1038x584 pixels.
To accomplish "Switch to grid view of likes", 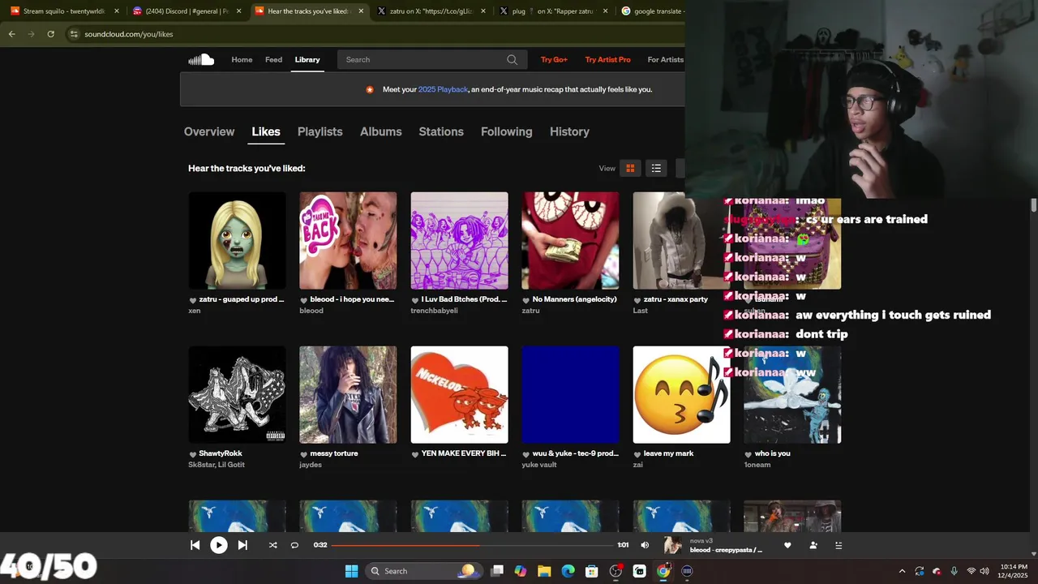I will [x=630, y=168].
